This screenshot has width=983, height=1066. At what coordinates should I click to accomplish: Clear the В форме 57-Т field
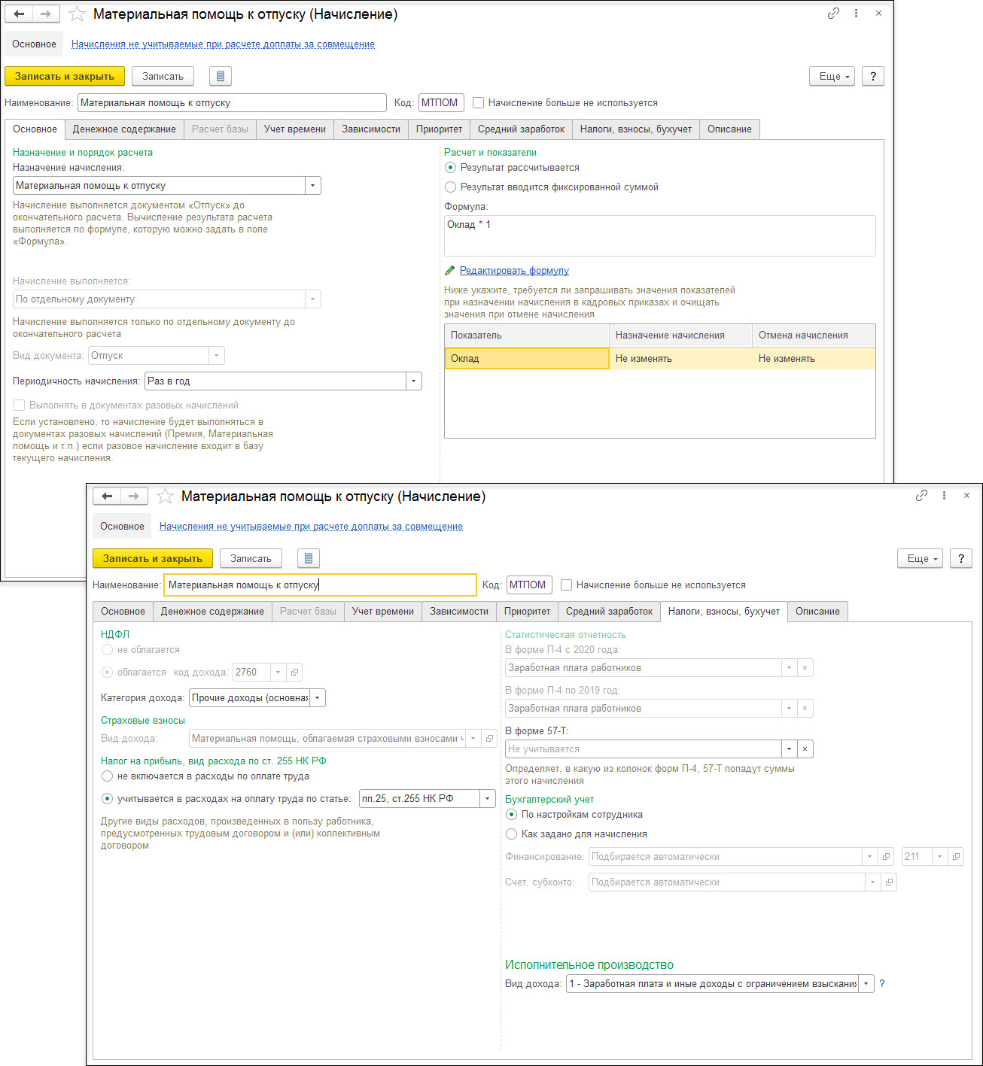(805, 749)
